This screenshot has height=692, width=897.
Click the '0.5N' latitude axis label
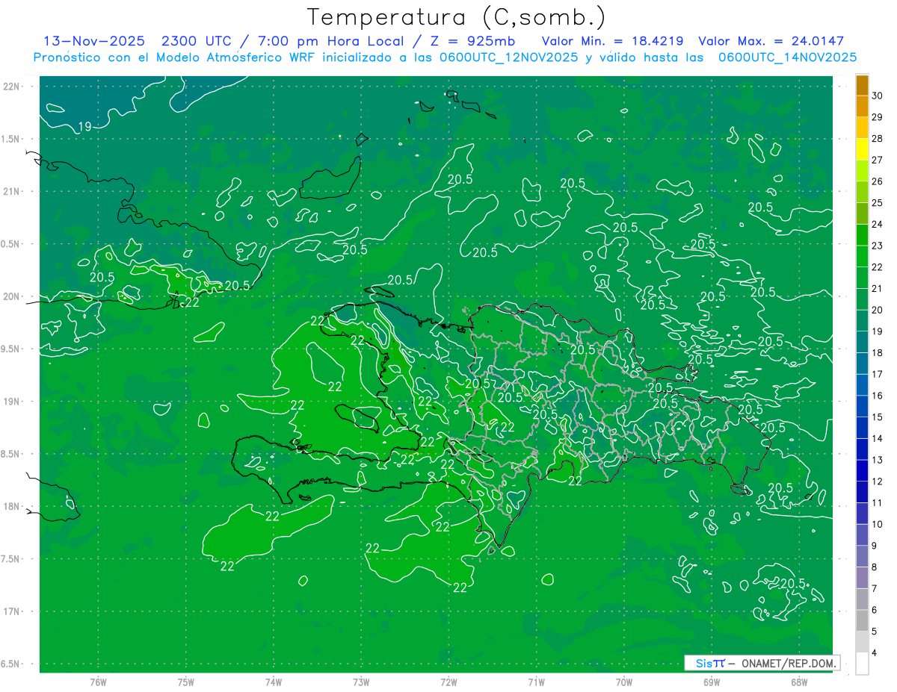[x=10, y=244]
